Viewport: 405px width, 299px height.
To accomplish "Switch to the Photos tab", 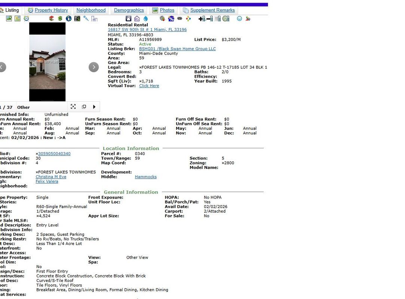I will [166, 10].
